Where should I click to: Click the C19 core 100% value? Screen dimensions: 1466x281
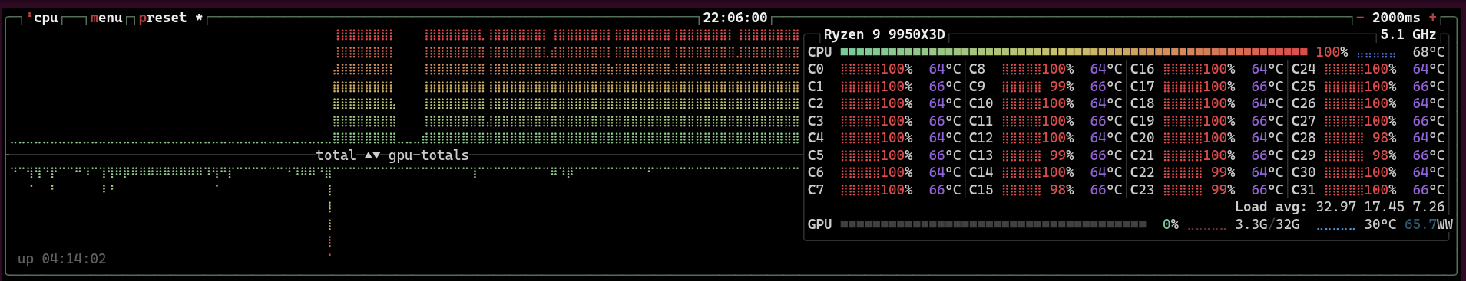tap(1219, 121)
